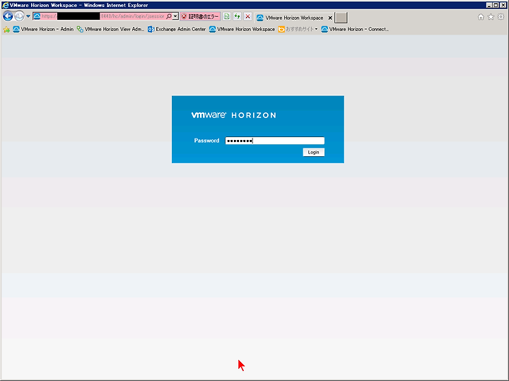Click the vmware HORIZON logo
509x381 pixels.
234,115
